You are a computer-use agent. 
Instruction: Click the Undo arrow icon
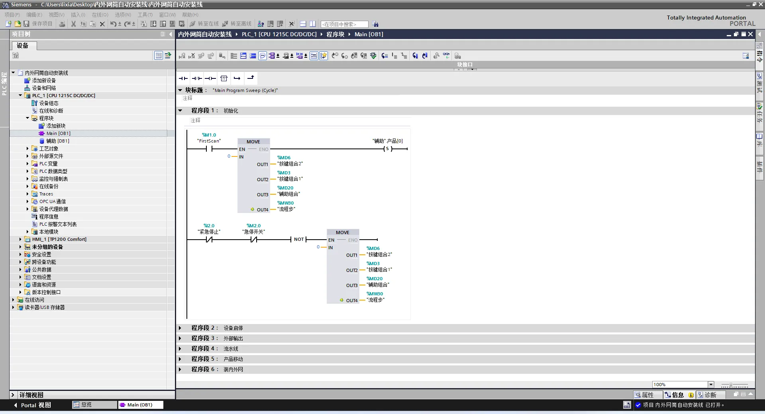click(113, 24)
